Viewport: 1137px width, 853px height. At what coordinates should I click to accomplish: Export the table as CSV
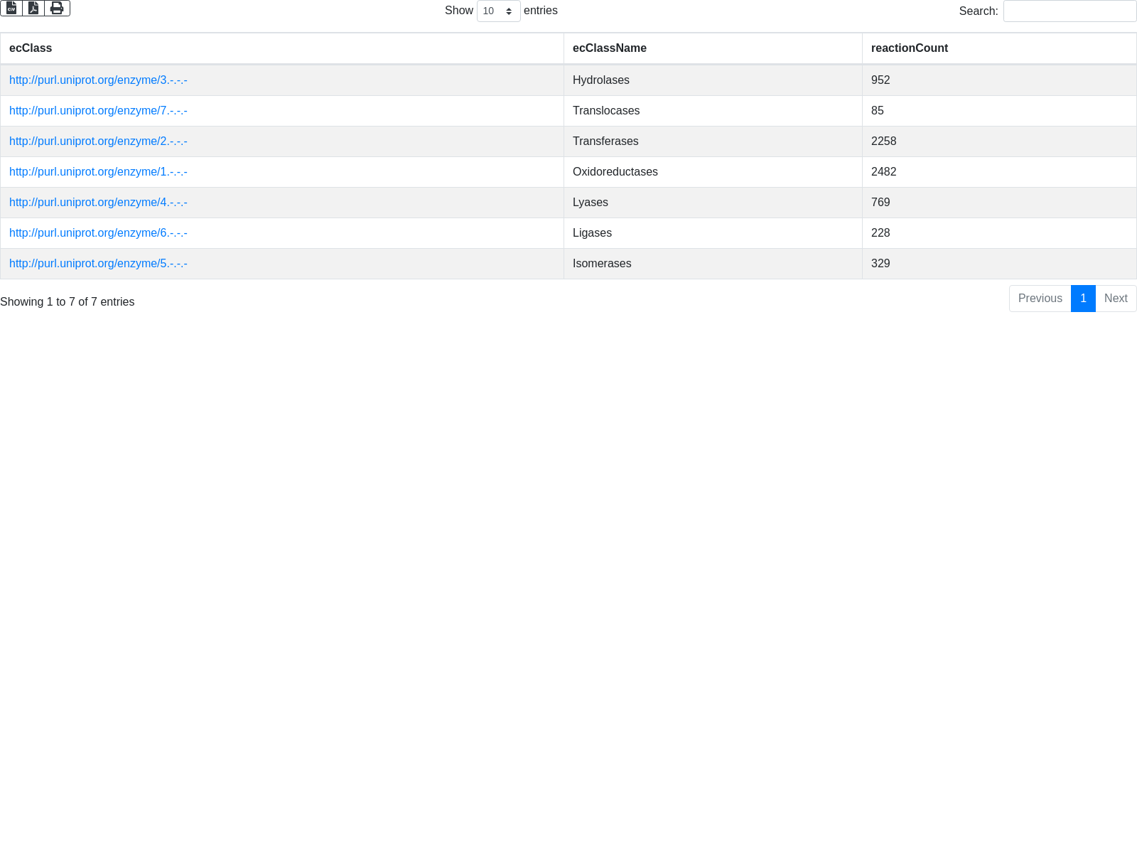coord(11,8)
